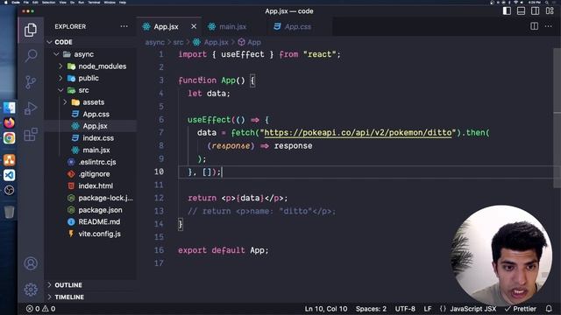Expand the public folder
The width and height of the screenshot is (561, 315).
pos(60,78)
